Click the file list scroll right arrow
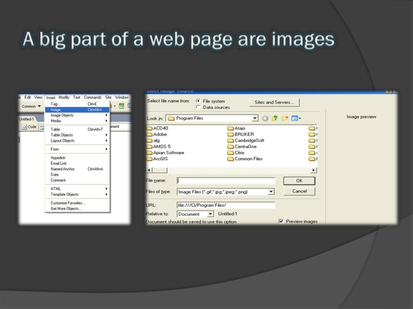This screenshot has height=309, width=413. coord(313,170)
